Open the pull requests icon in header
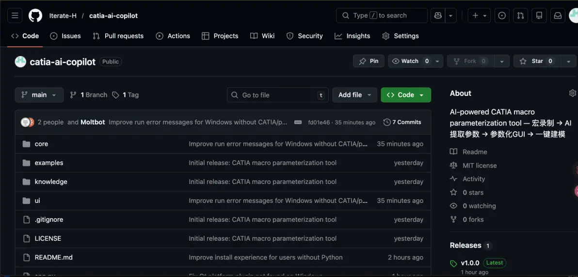 [x=520, y=15]
